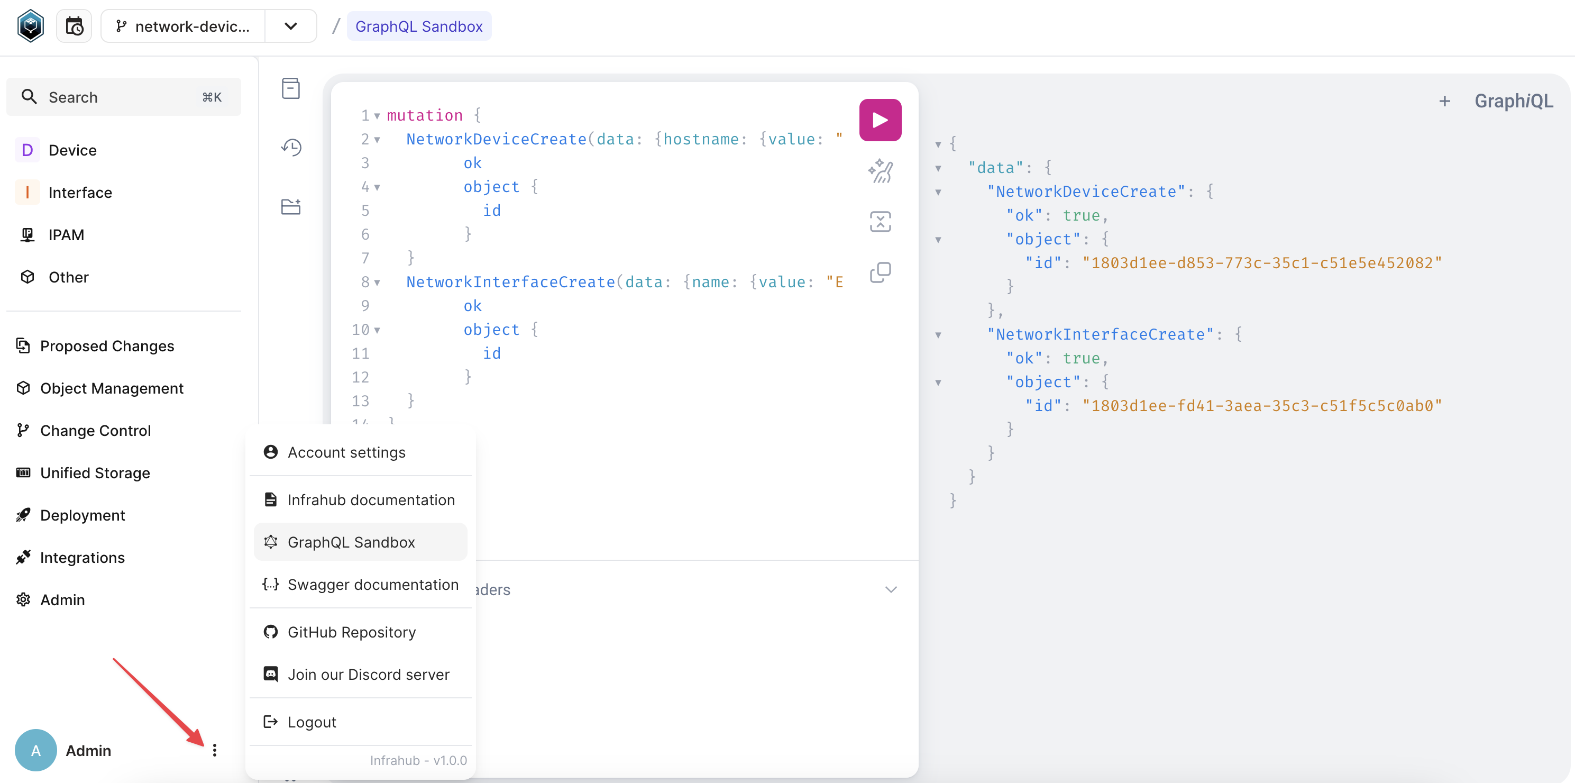The height and width of the screenshot is (783, 1575).
Task: Expand the Headers section
Action: tap(890, 589)
